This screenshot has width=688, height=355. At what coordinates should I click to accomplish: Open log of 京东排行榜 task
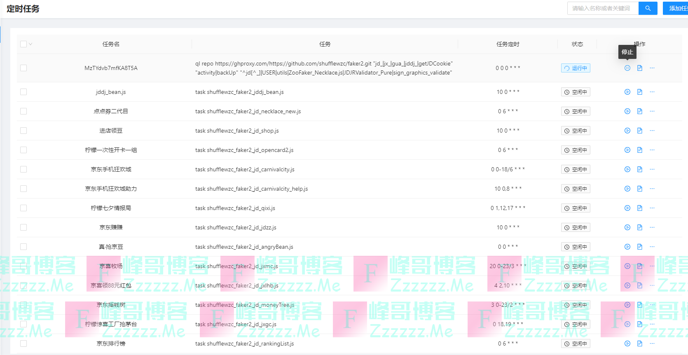click(x=639, y=343)
